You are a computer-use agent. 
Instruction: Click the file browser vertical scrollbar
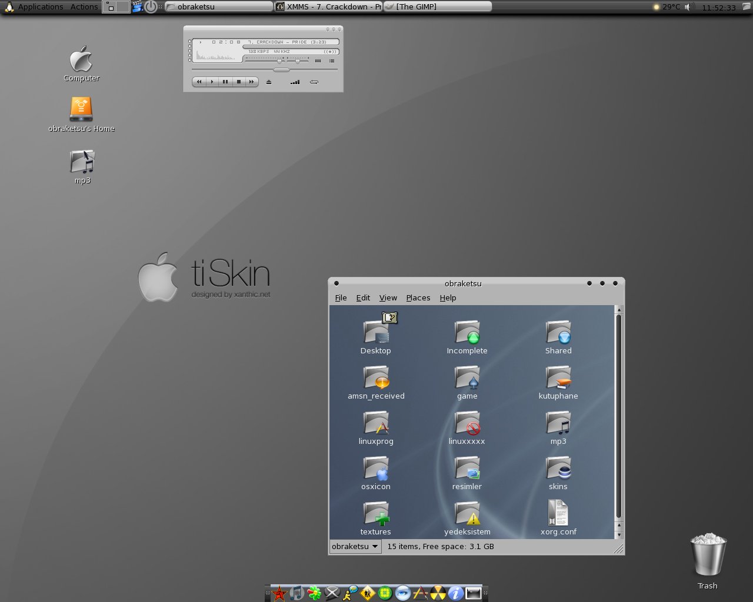coord(618,416)
